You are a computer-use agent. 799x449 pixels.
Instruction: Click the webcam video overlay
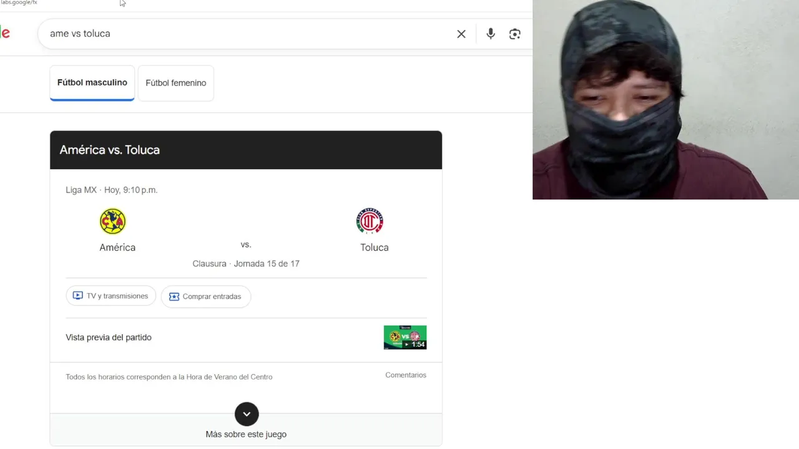[665, 100]
